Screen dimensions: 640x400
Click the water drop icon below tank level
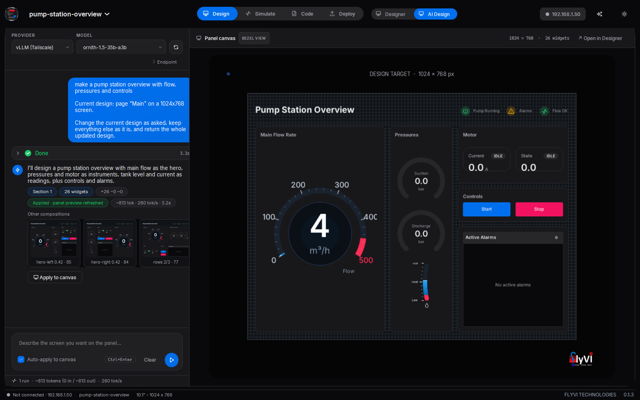[427, 306]
